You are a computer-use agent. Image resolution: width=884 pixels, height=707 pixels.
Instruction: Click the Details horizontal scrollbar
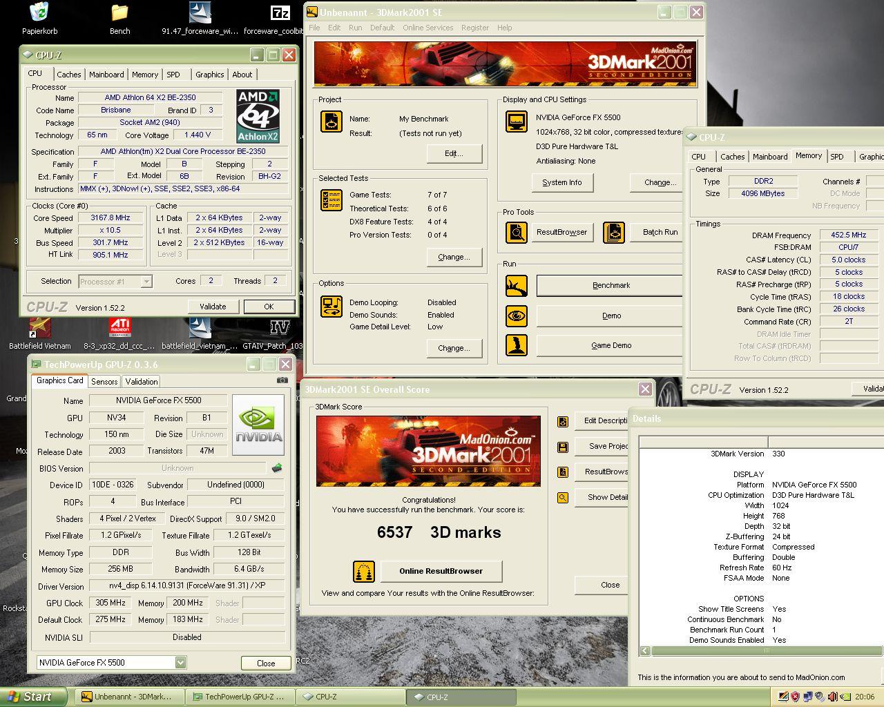(x=767, y=650)
